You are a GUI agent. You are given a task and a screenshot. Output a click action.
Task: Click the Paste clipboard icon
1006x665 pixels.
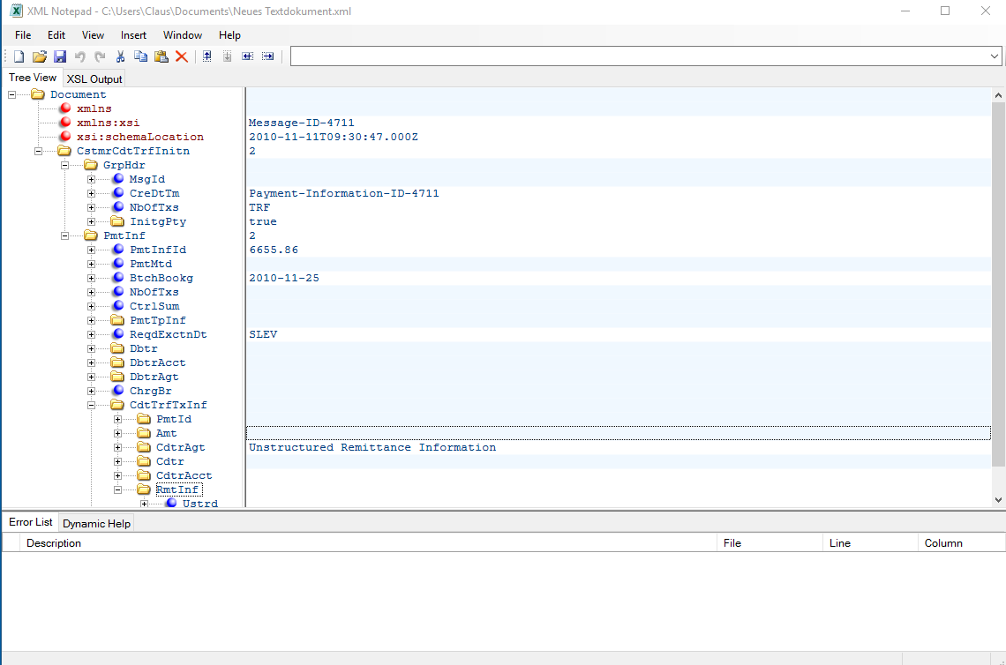click(x=161, y=56)
